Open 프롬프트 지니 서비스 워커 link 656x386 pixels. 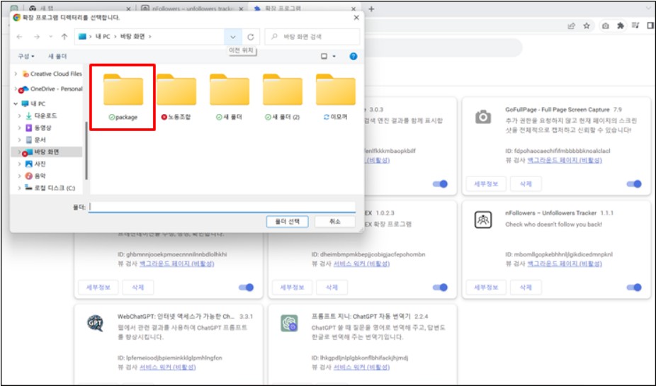pyautogui.click(x=361, y=367)
